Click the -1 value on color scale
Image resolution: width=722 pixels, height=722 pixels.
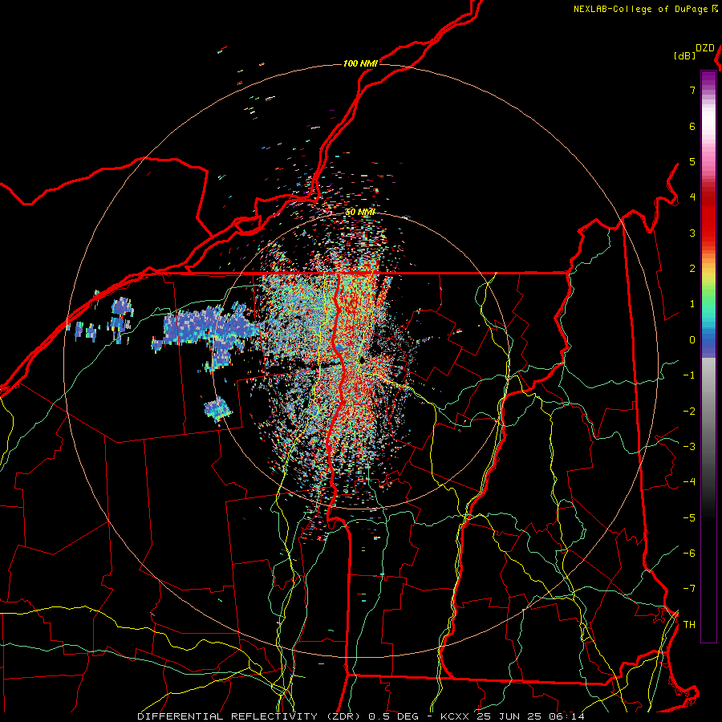tap(689, 375)
